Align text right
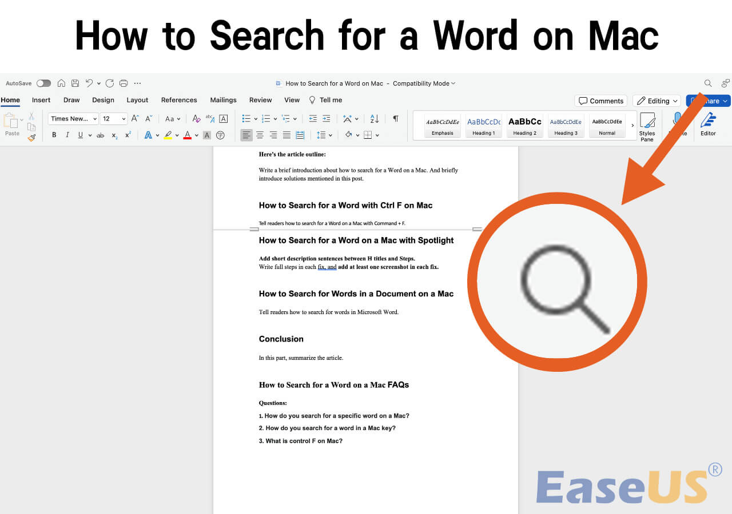Viewport: 732px width, 514px height. (273, 135)
